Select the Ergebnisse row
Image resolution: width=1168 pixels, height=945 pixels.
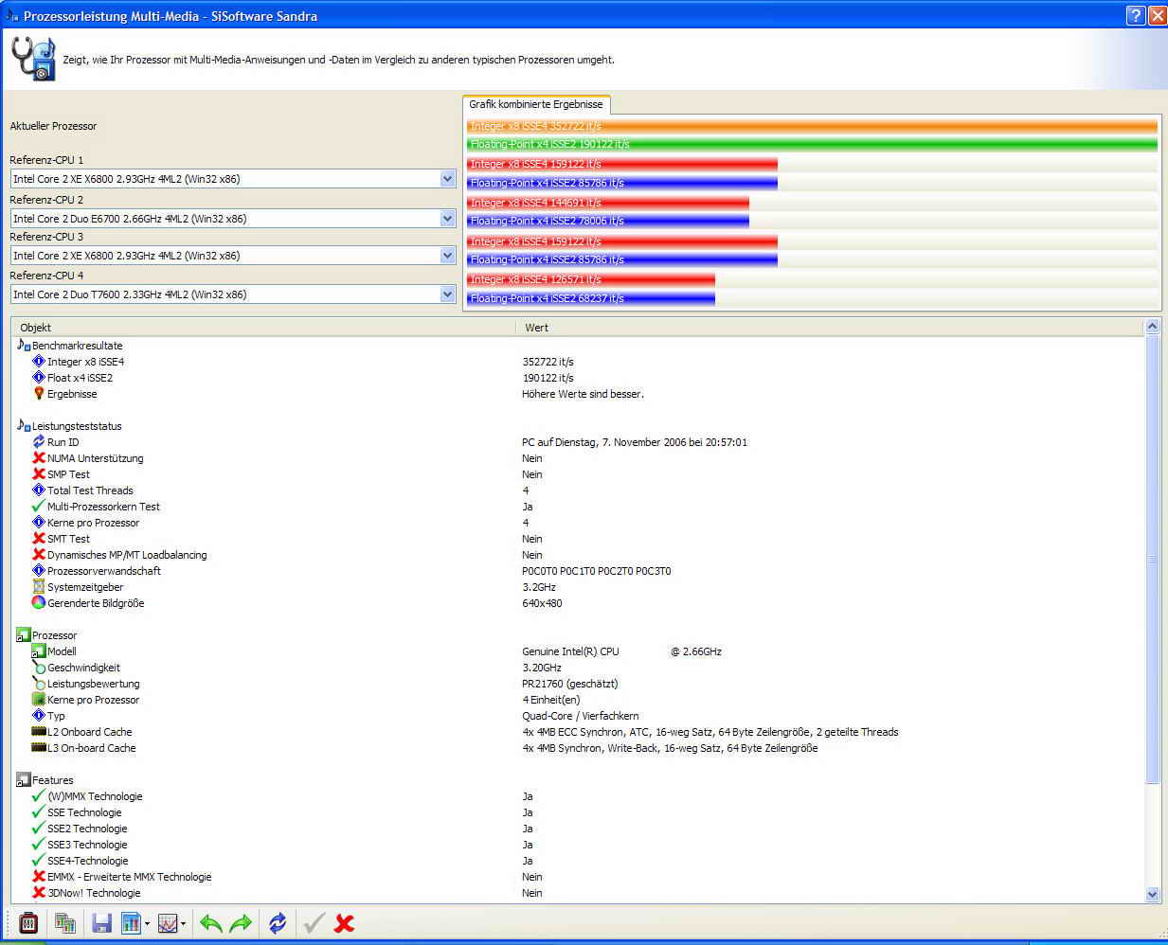coord(578,394)
